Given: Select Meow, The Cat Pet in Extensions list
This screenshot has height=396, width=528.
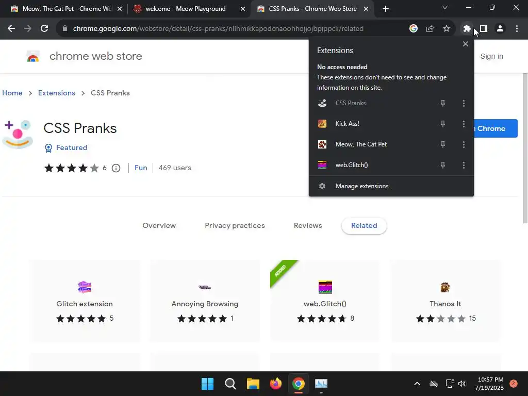Looking at the screenshot, I should pyautogui.click(x=361, y=144).
